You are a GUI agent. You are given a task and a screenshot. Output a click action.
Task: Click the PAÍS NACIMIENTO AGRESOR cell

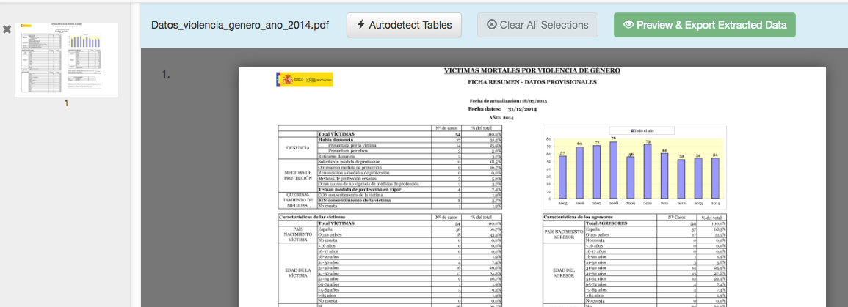pyautogui.click(x=564, y=234)
